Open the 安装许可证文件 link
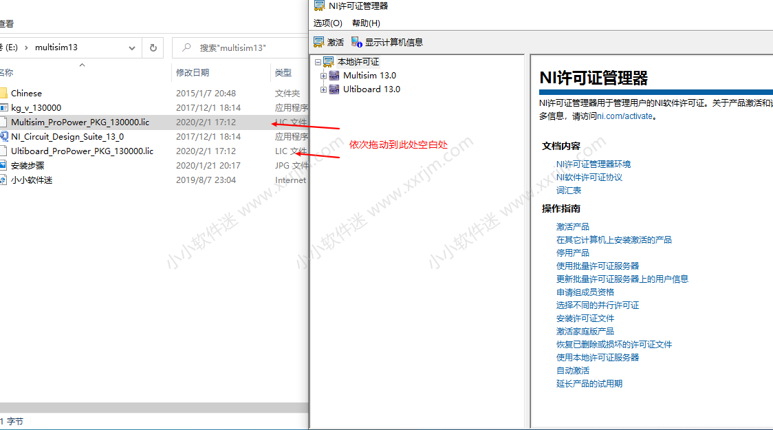The image size is (773, 430). pyautogui.click(x=585, y=319)
